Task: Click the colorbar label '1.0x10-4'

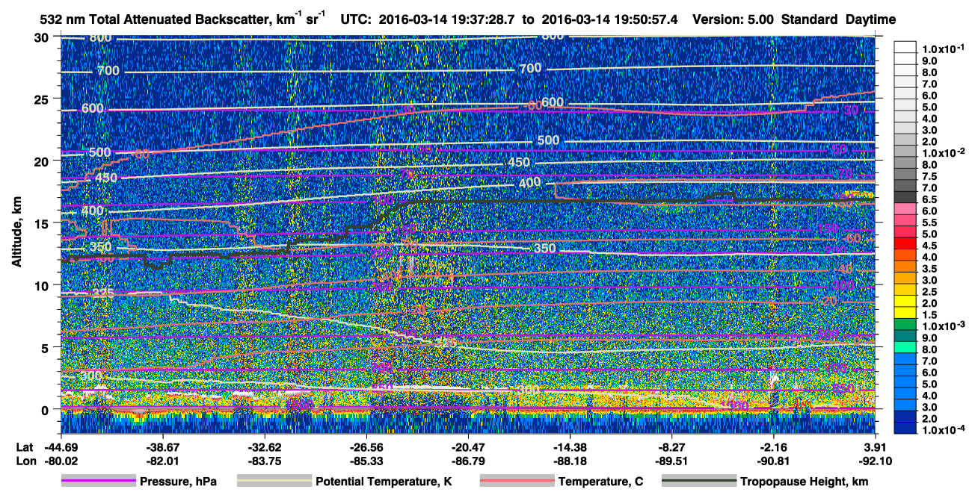Action: coord(944,430)
